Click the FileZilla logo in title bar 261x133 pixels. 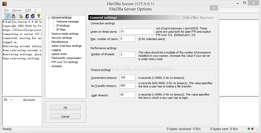(5, 4)
